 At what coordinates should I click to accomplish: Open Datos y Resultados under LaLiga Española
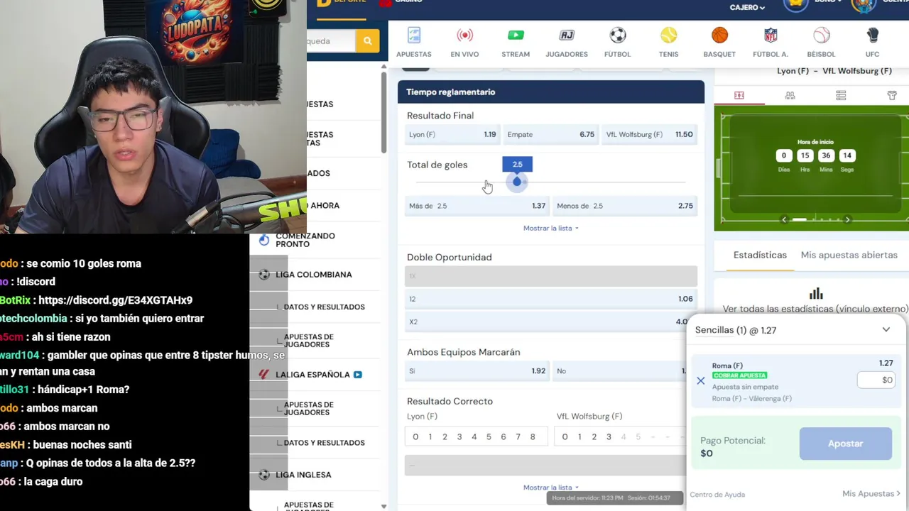pyautogui.click(x=324, y=443)
